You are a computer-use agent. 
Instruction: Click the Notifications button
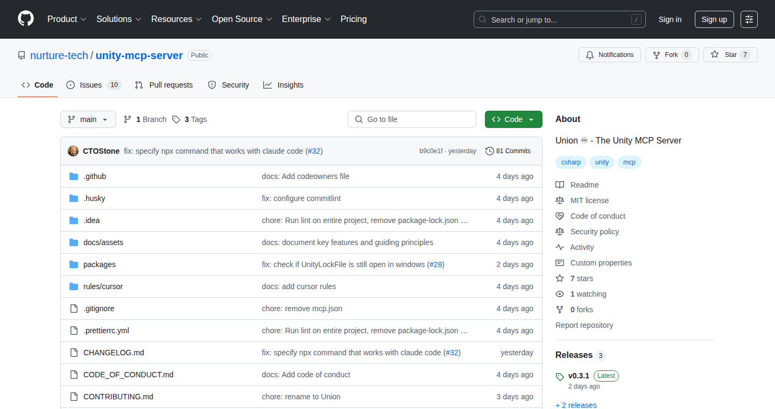pyautogui.click(x=610, y=55)
